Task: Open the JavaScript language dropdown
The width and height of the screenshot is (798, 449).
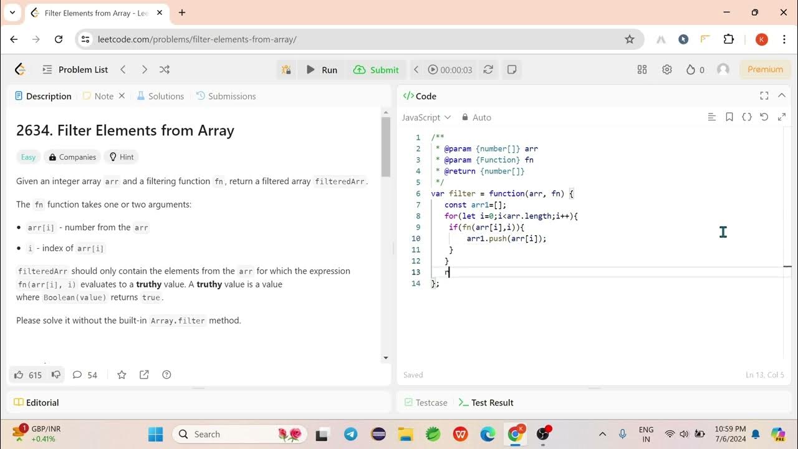Action: click(x=426, y=117)
